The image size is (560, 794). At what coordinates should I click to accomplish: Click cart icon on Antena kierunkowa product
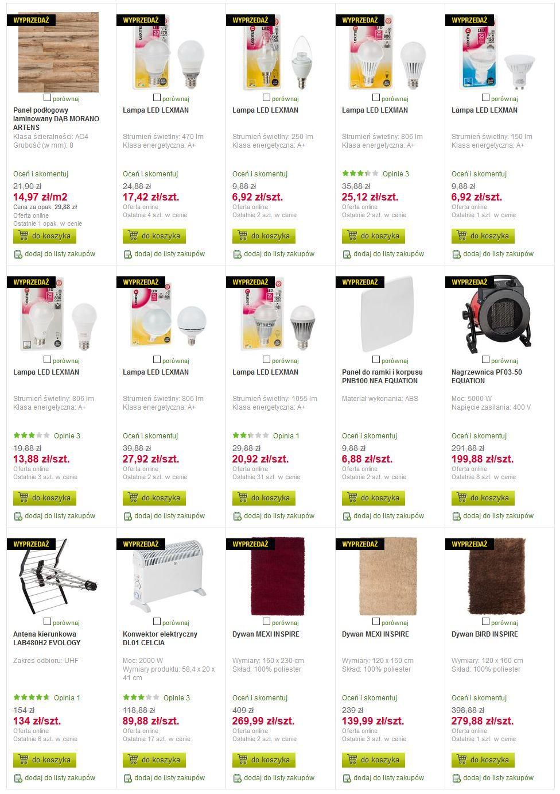click(x=24, y=759)
